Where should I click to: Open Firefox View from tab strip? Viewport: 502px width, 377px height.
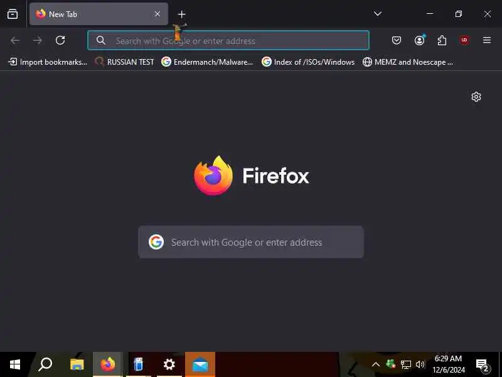(13, 14)
